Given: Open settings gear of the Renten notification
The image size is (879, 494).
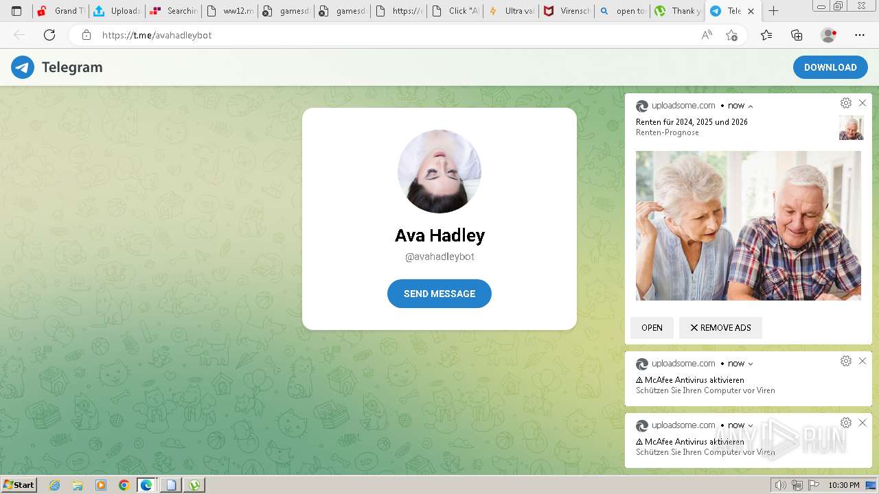Looking at the screenshot, I should pos(846,103).
